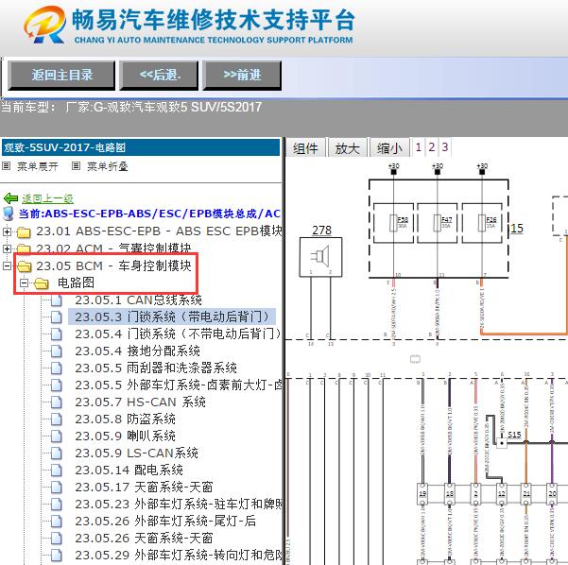Click document icon for 23.05.5 雨刮器和洗涤器系统

point(56,368)
